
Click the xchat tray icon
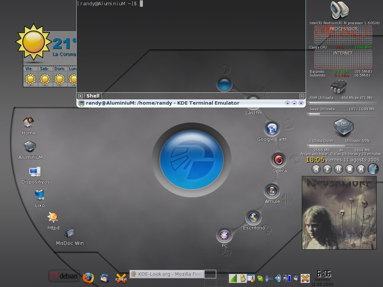(305, 278)
